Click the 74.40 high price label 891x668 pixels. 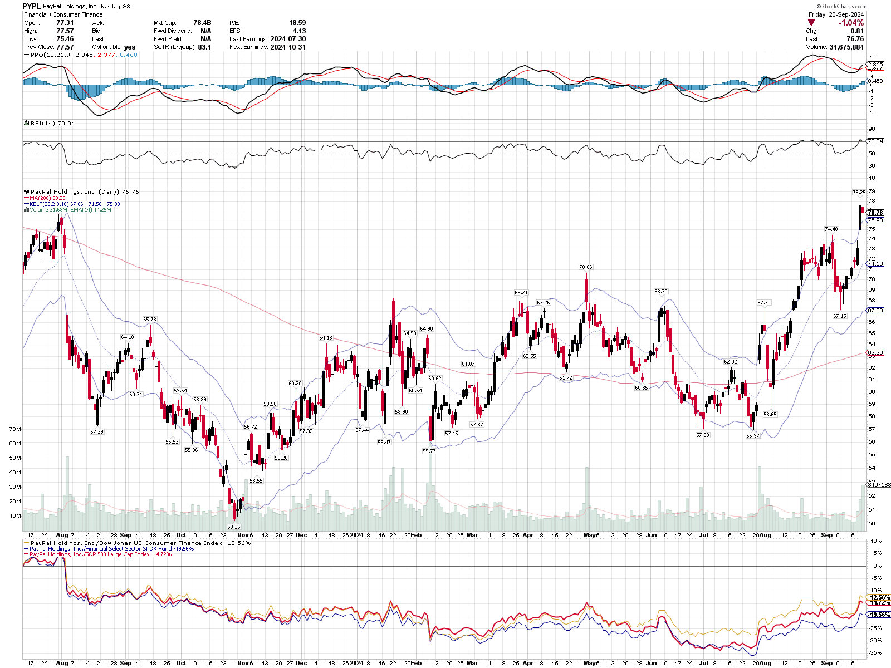pyautogui.click(x=831, y=229)
